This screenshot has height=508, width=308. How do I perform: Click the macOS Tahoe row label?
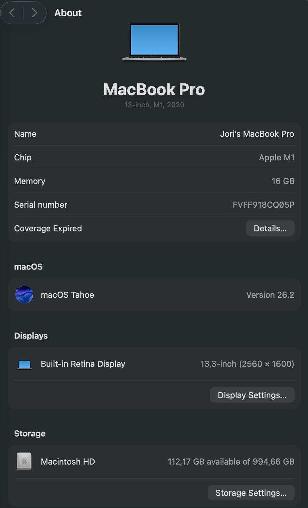pos(67,295)
